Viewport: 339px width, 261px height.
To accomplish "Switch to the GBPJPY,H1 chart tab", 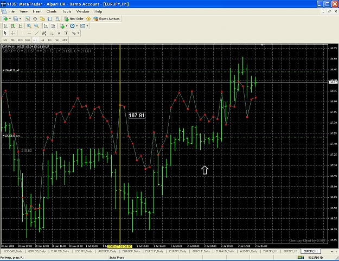I will coord(290,251).
